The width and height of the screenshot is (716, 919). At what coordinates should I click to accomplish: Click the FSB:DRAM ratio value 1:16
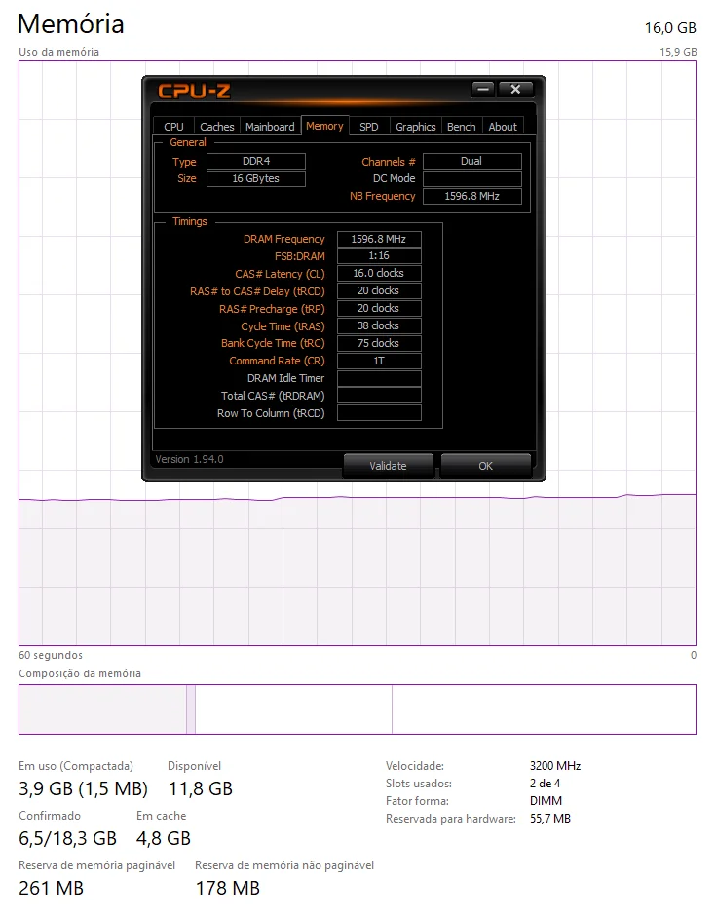point(379,255)
